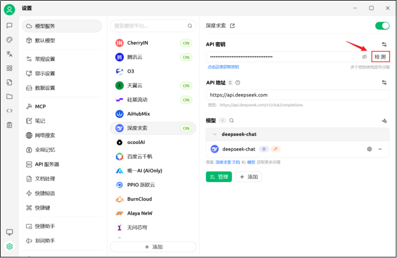Viewport: 397px width, 258px height.
Task: Open the translate sidebar icon
Action: [9, 54]
